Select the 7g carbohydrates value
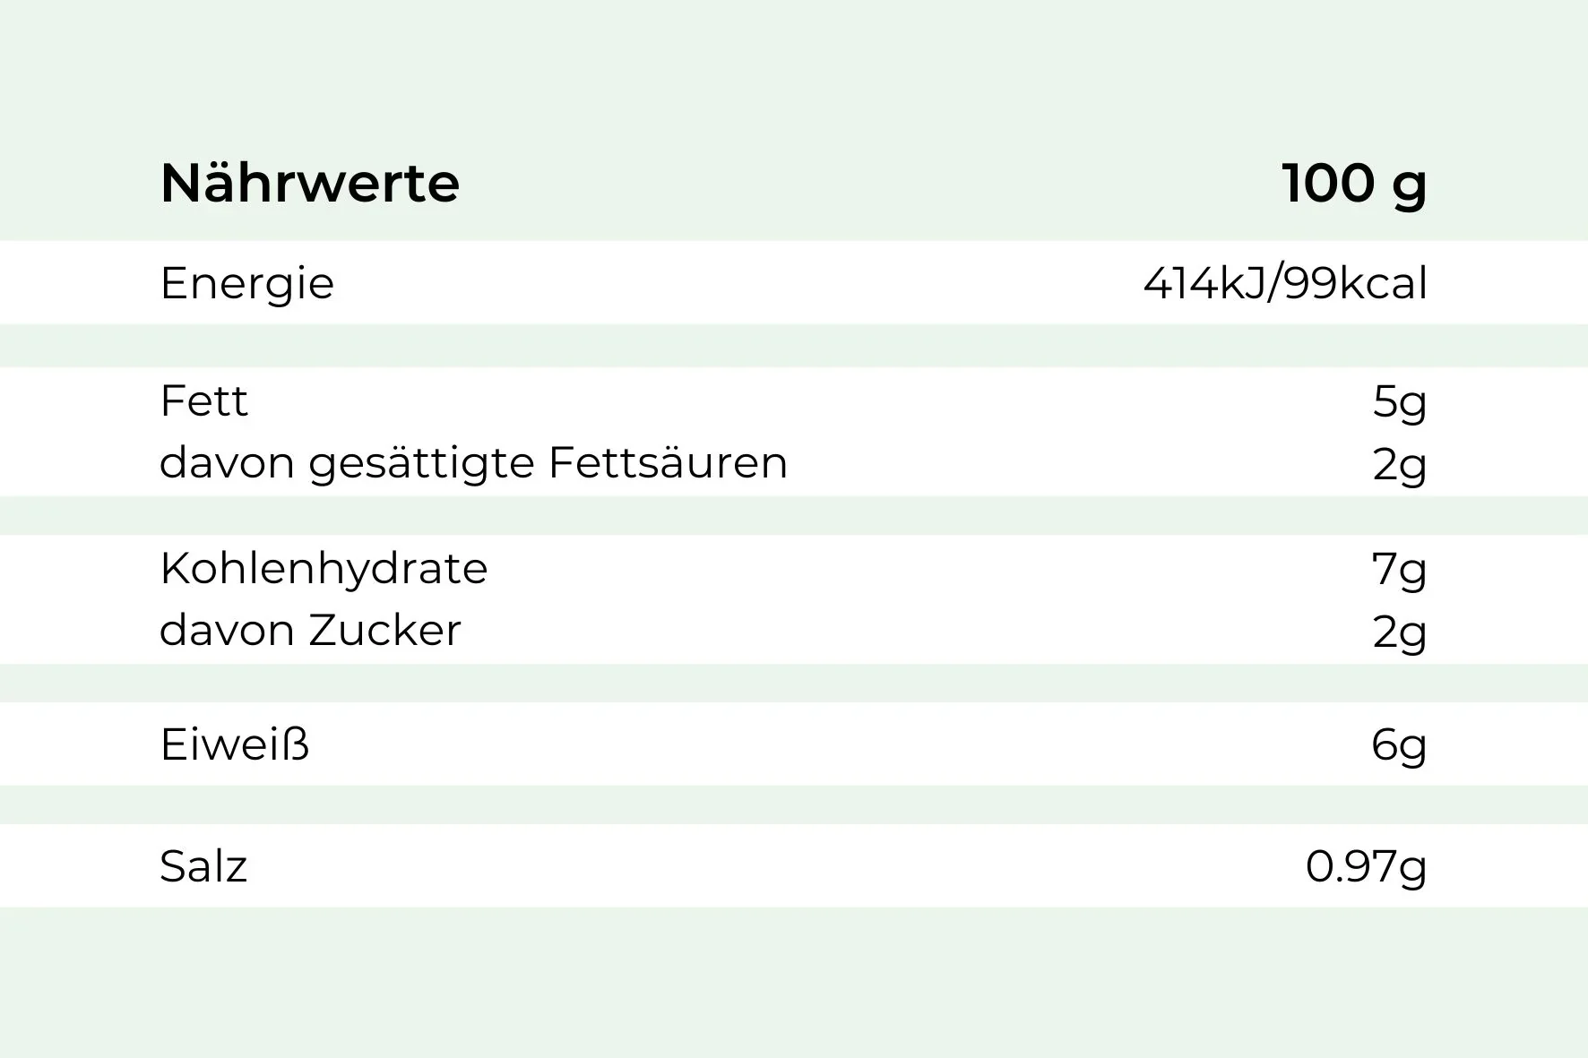1588x1058 pixels. click(x=1399, y=569)
